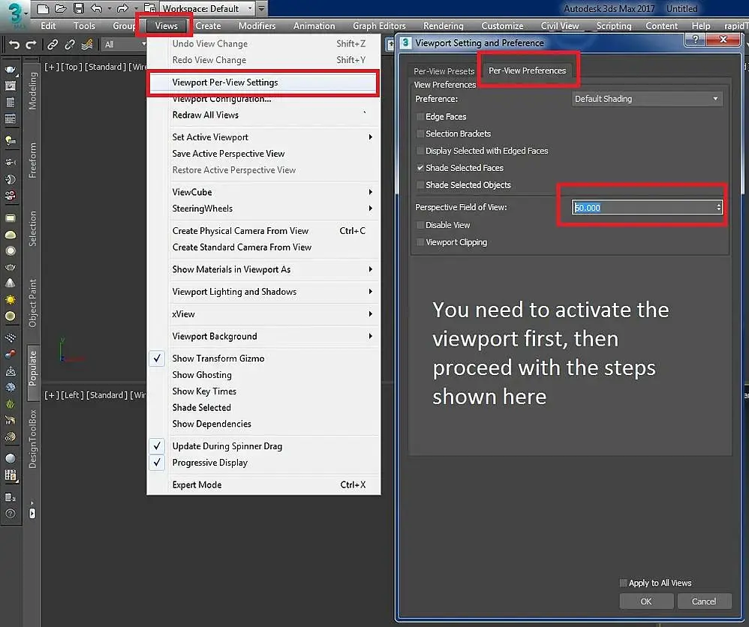This screenshot has width=749, height=627.
Task: Toggle Show Transform Gizmo in the Views menu
Action: coord(263,358)
